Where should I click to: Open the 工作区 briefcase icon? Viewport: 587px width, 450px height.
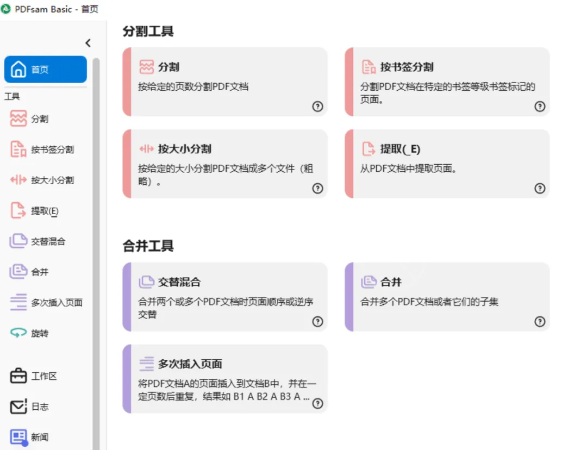[x=18, y=376]
